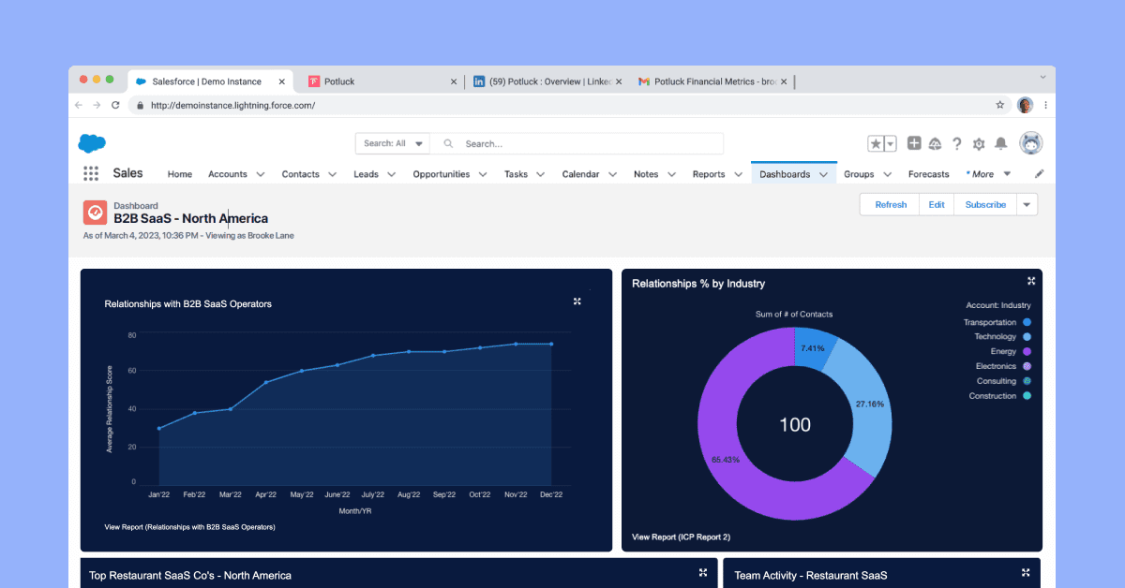Click the Construction legend color dot
Image resolution: width=1125 pixels, height=588 pixels.
[1027, 396]
